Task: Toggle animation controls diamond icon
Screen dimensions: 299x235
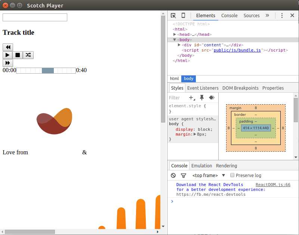Action: (x=212, y=98)
